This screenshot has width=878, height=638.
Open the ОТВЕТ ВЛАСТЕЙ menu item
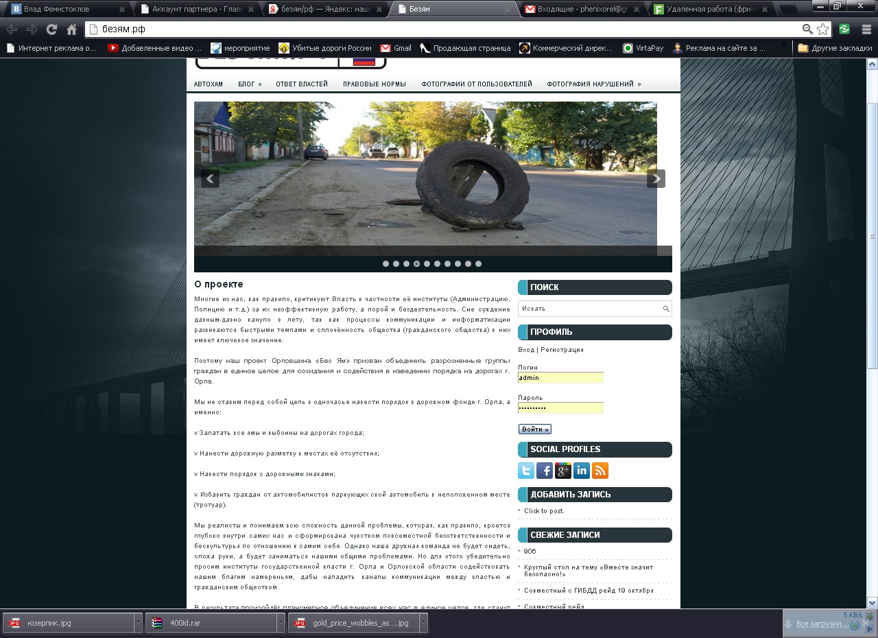tap(302, 84)
